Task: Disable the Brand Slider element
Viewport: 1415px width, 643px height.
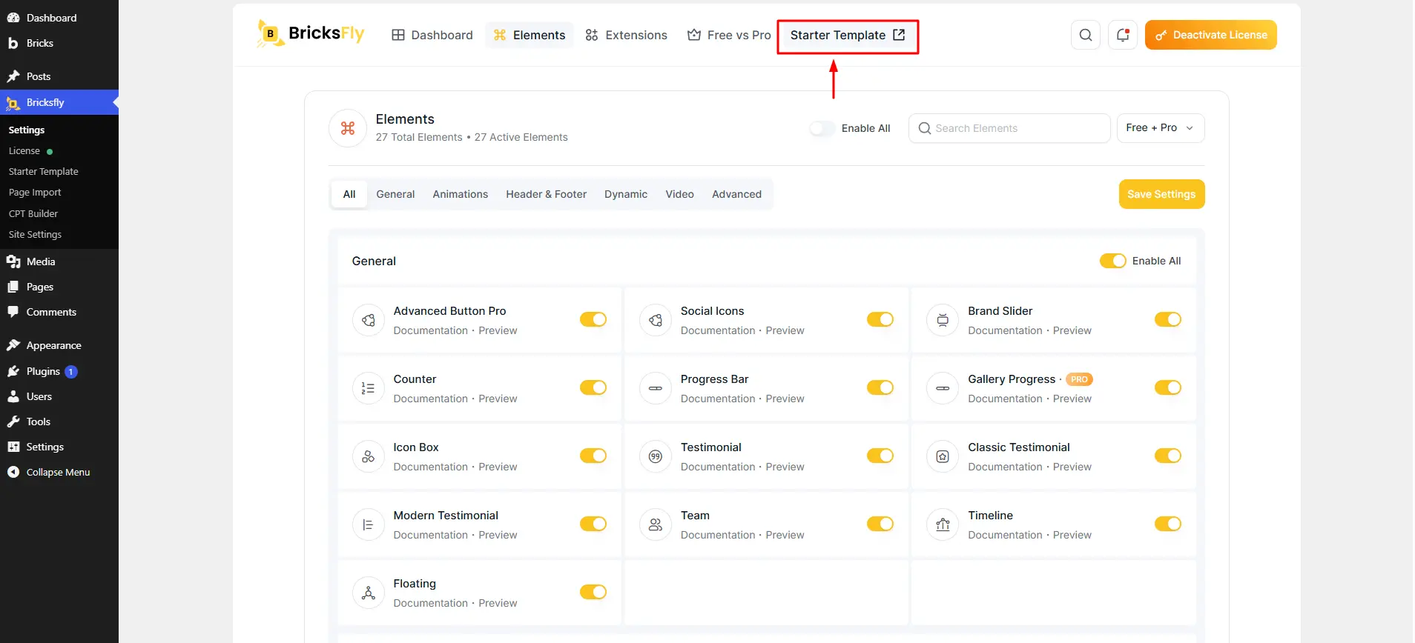Action: click(1168, 319)
